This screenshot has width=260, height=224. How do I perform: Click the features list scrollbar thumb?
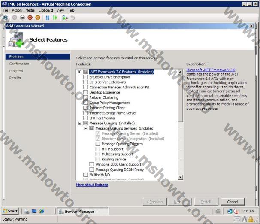pos(180,98)
